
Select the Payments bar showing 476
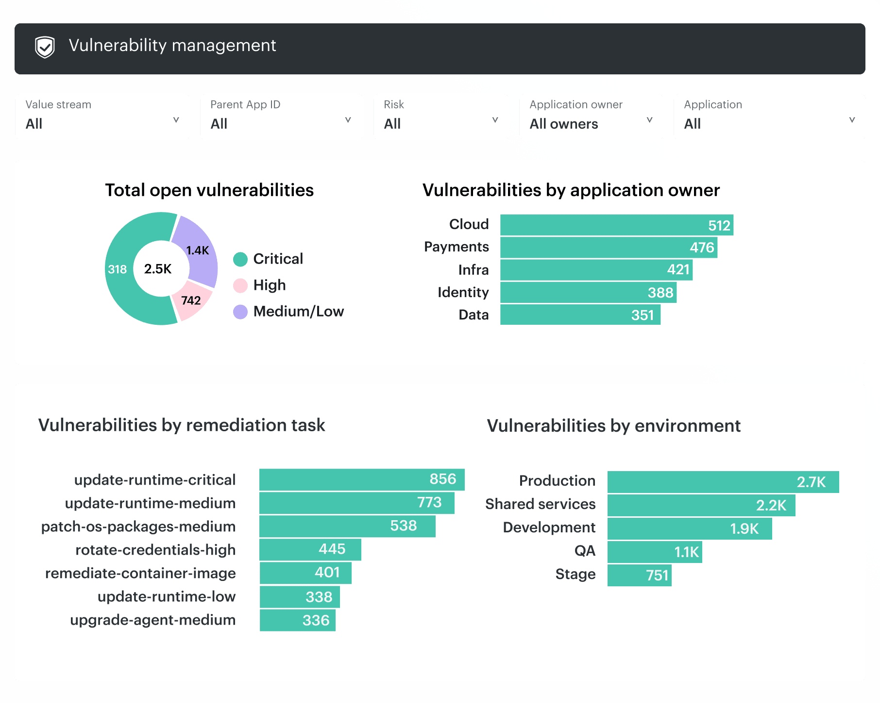tap(609, 247)
